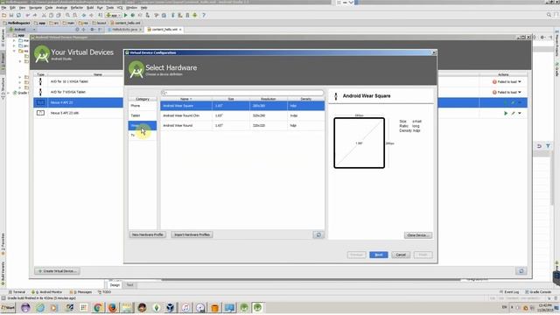Select Android Wear Round device row

tap(242, 125)
